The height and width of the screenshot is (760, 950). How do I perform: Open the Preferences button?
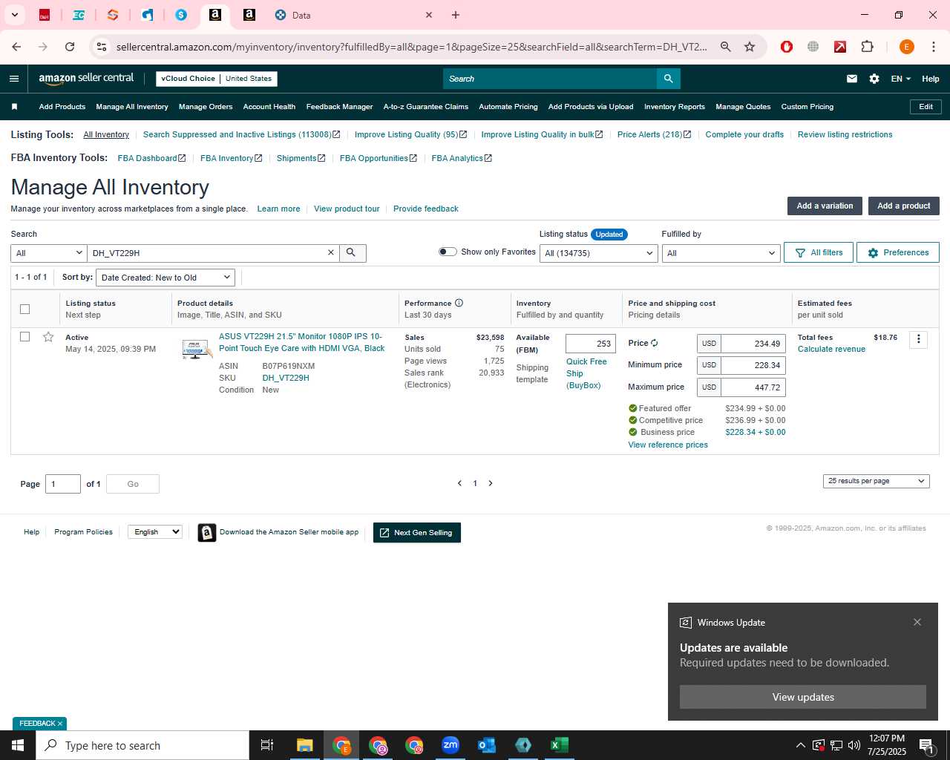(x=898, y=252)
